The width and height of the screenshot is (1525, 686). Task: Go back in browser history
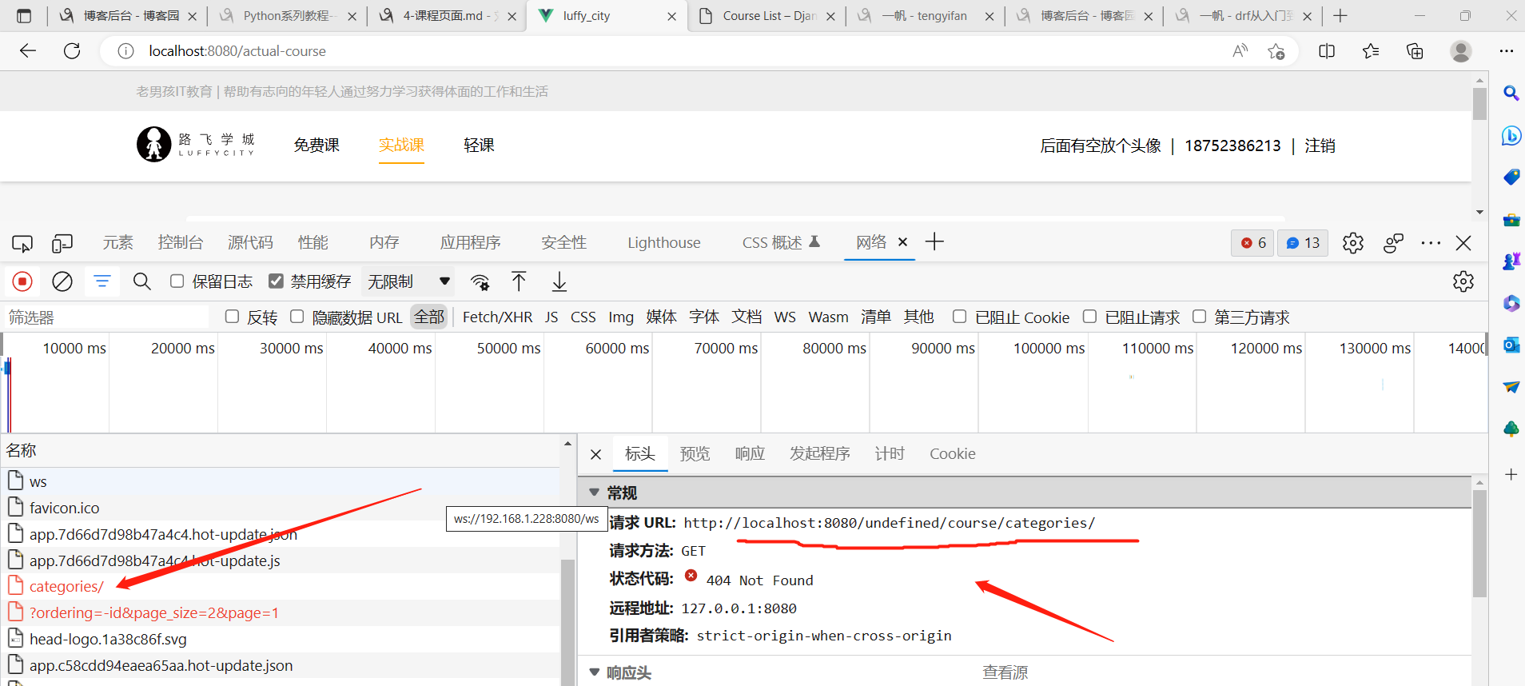pyautogui.click(x=28, y=51)
